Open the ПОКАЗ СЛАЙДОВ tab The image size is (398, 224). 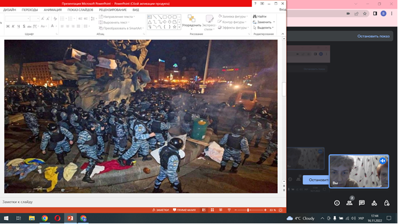pos(80,10)
